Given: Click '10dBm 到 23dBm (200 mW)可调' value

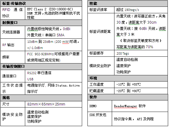Looking at the screenshot, I should pos(52,42).
